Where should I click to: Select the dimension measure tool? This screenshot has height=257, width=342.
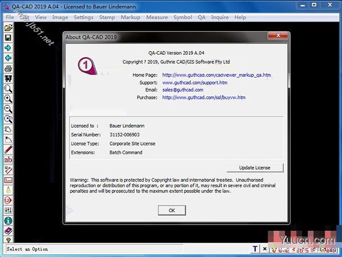[9, 170]
